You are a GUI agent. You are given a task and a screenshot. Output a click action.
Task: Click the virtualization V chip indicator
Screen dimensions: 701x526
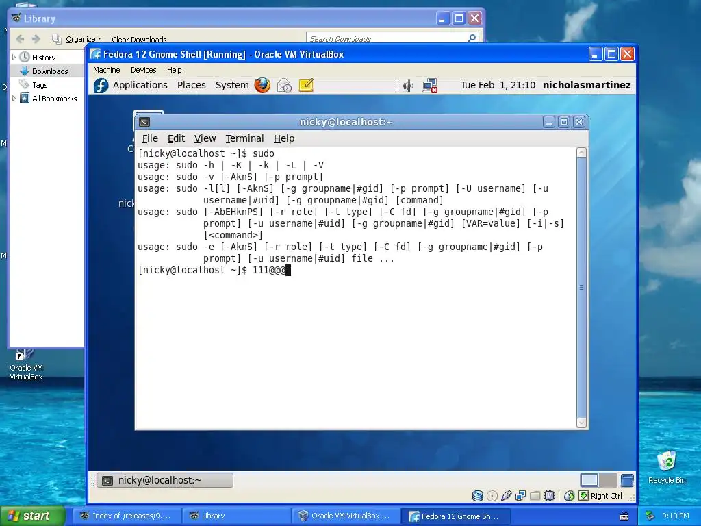pyautogui.click(x=550, y=496)
